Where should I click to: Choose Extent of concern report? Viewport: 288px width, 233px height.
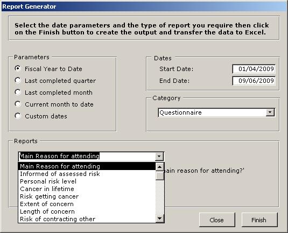[x=87, y=204]
